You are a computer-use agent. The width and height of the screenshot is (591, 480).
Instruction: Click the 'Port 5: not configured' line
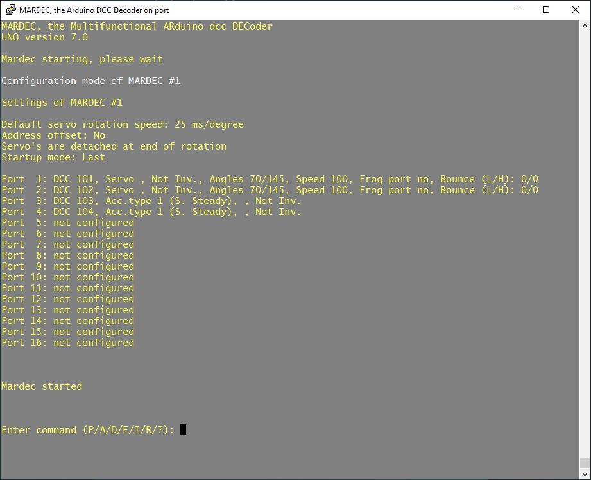click(68, 223)
